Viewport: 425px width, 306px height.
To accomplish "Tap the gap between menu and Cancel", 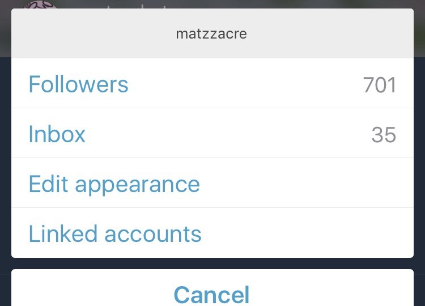I will (212, 263).
